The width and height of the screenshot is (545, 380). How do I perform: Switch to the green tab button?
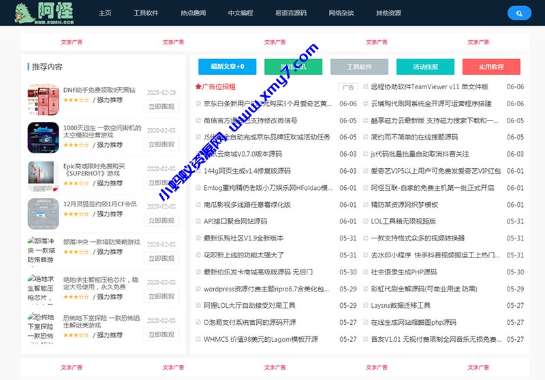pyautogui.click(x=294, y=67)
